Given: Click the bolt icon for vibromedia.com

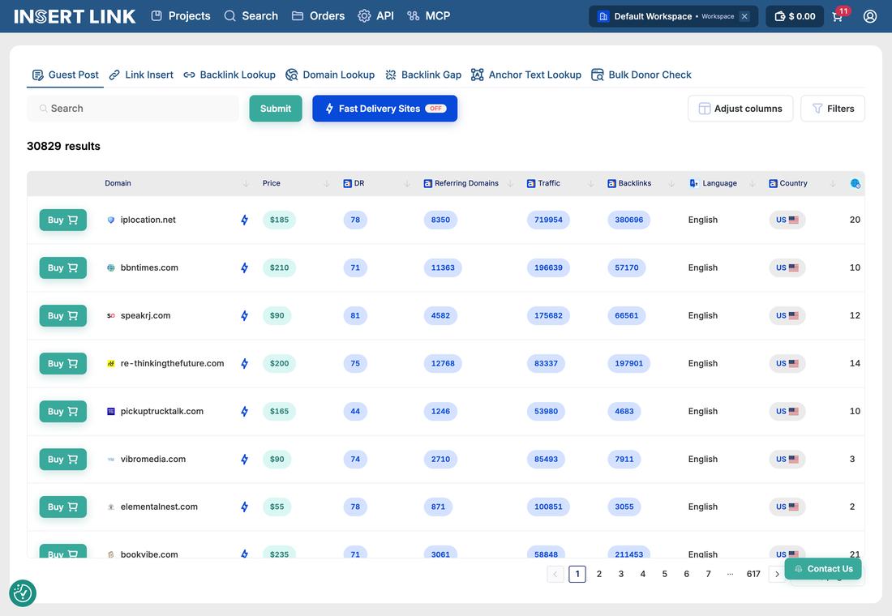Looking at the screenshot, I should (x=244, y=459).
